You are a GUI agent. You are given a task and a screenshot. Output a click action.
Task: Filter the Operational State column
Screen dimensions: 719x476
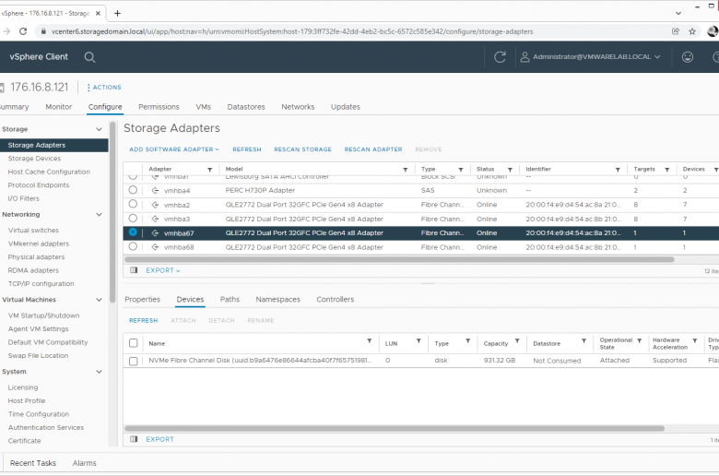tap(639, 340)
